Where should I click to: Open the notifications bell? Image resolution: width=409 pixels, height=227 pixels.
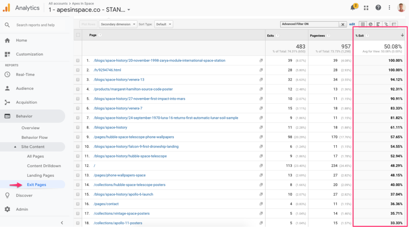[x=353, y=8]
